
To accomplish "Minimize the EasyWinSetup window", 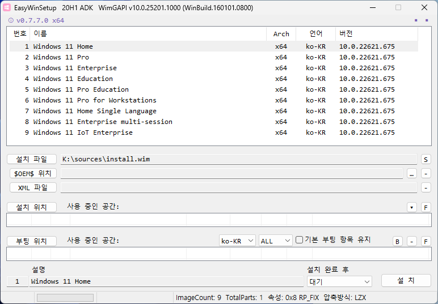I will [373, 7].
